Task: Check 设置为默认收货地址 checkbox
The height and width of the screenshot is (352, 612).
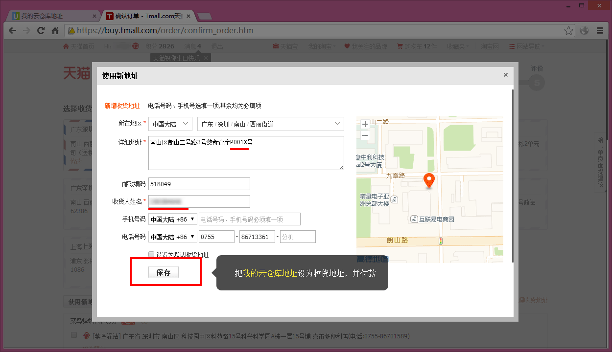Action: tap(151, 254)
